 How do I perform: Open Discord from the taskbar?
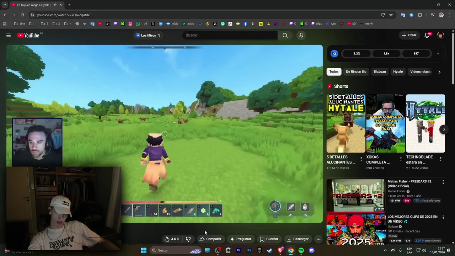click(x=312, y=250)
